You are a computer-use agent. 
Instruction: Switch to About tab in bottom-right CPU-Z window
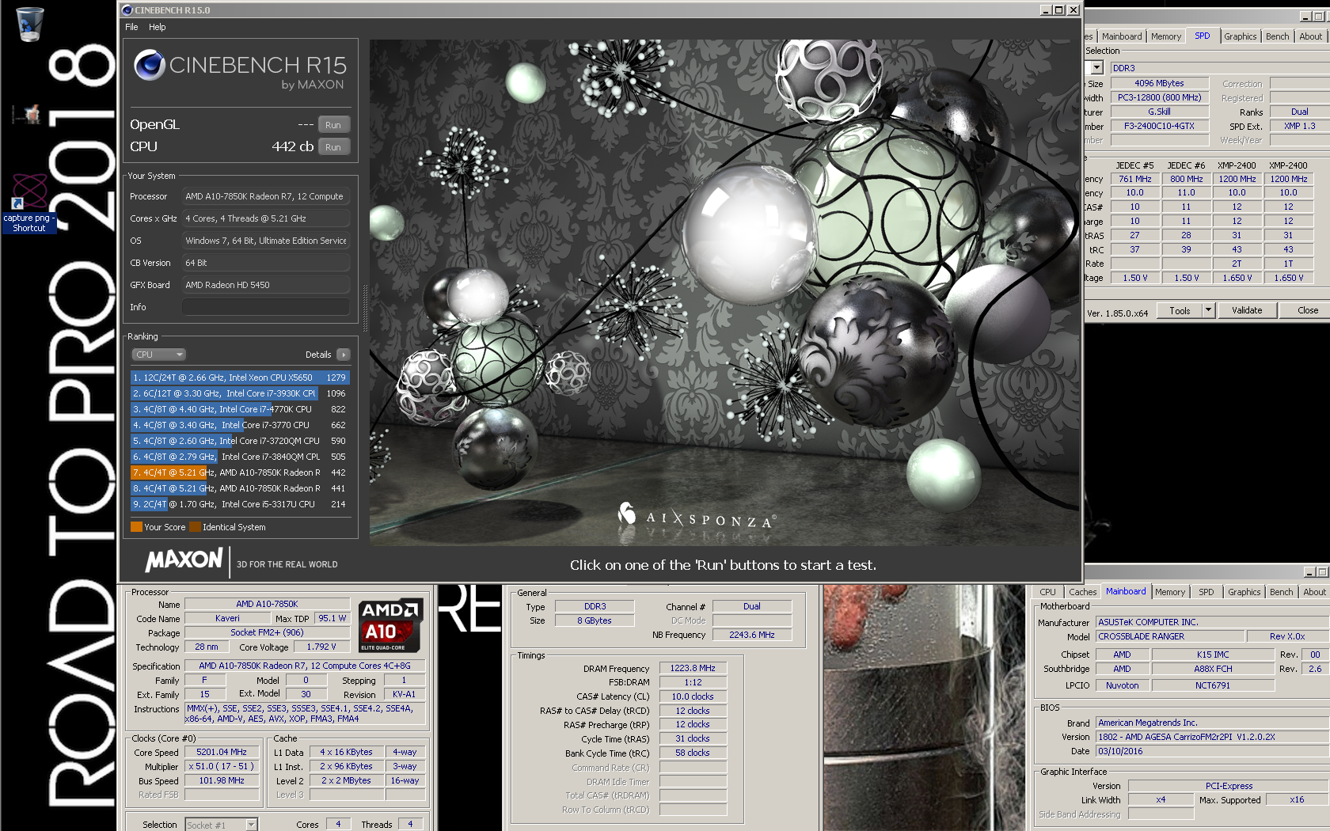pos(1314,592)
